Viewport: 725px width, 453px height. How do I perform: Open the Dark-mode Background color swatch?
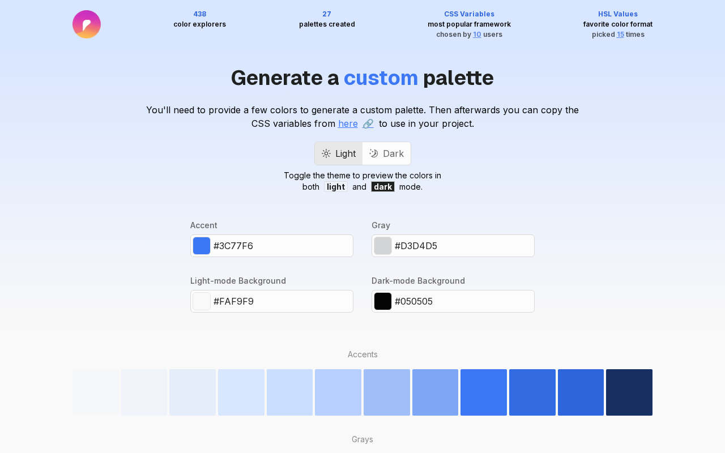pyautogui.click(x=383, y=301)
